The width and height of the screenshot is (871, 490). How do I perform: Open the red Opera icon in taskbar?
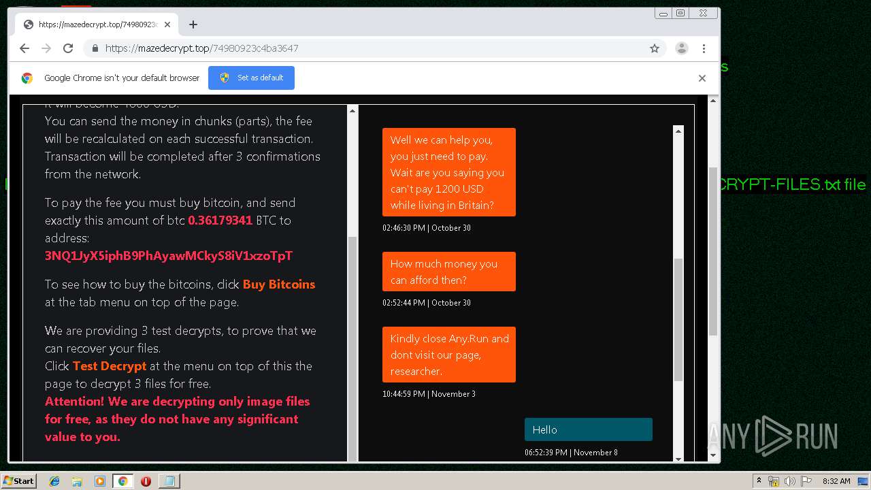tap(146, 481)
